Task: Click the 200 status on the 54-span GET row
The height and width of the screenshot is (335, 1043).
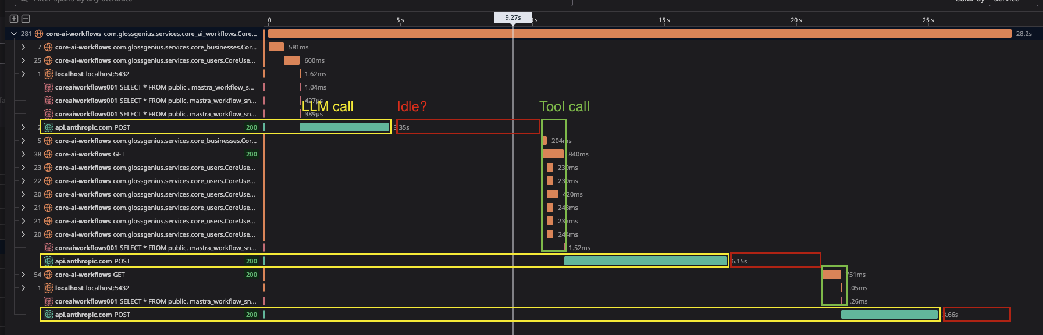Action: (251, 275)
